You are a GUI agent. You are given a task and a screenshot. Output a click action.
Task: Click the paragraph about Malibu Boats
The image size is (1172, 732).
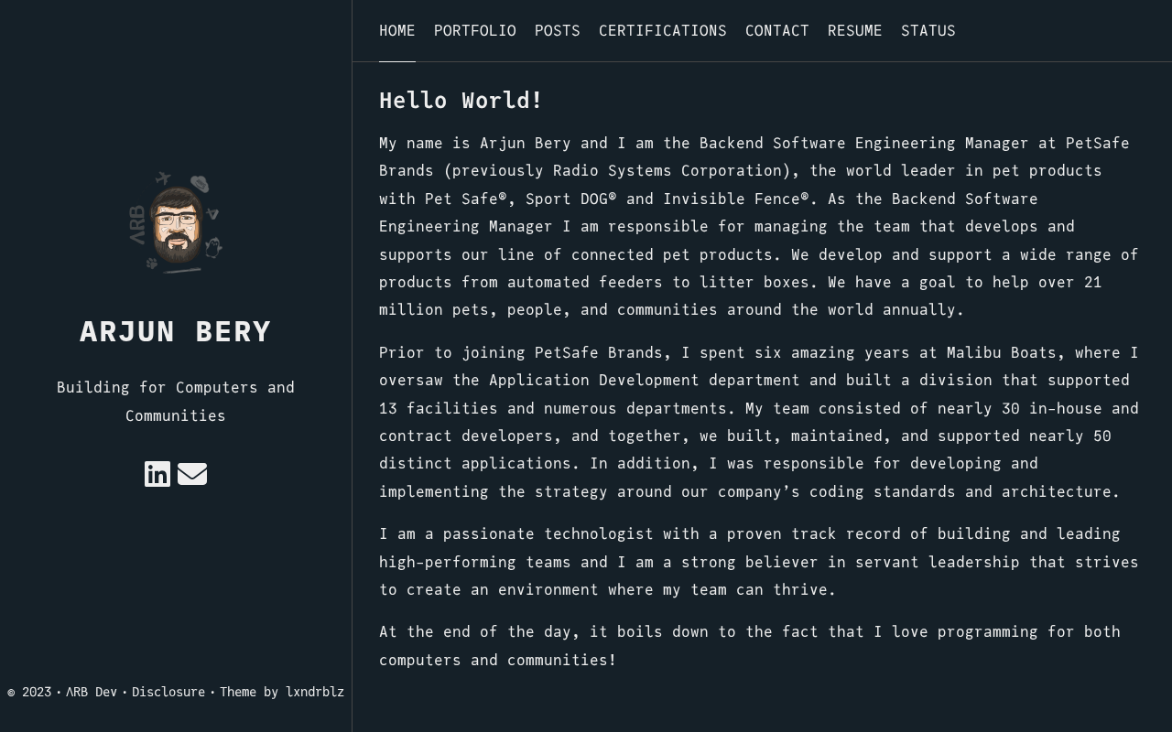tap(759, 422)
